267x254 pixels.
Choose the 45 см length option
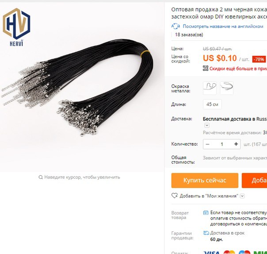212,104
